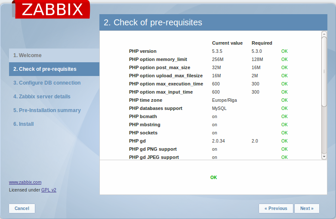Click the 2. Check of pre-requisites heading

point(153,22)
